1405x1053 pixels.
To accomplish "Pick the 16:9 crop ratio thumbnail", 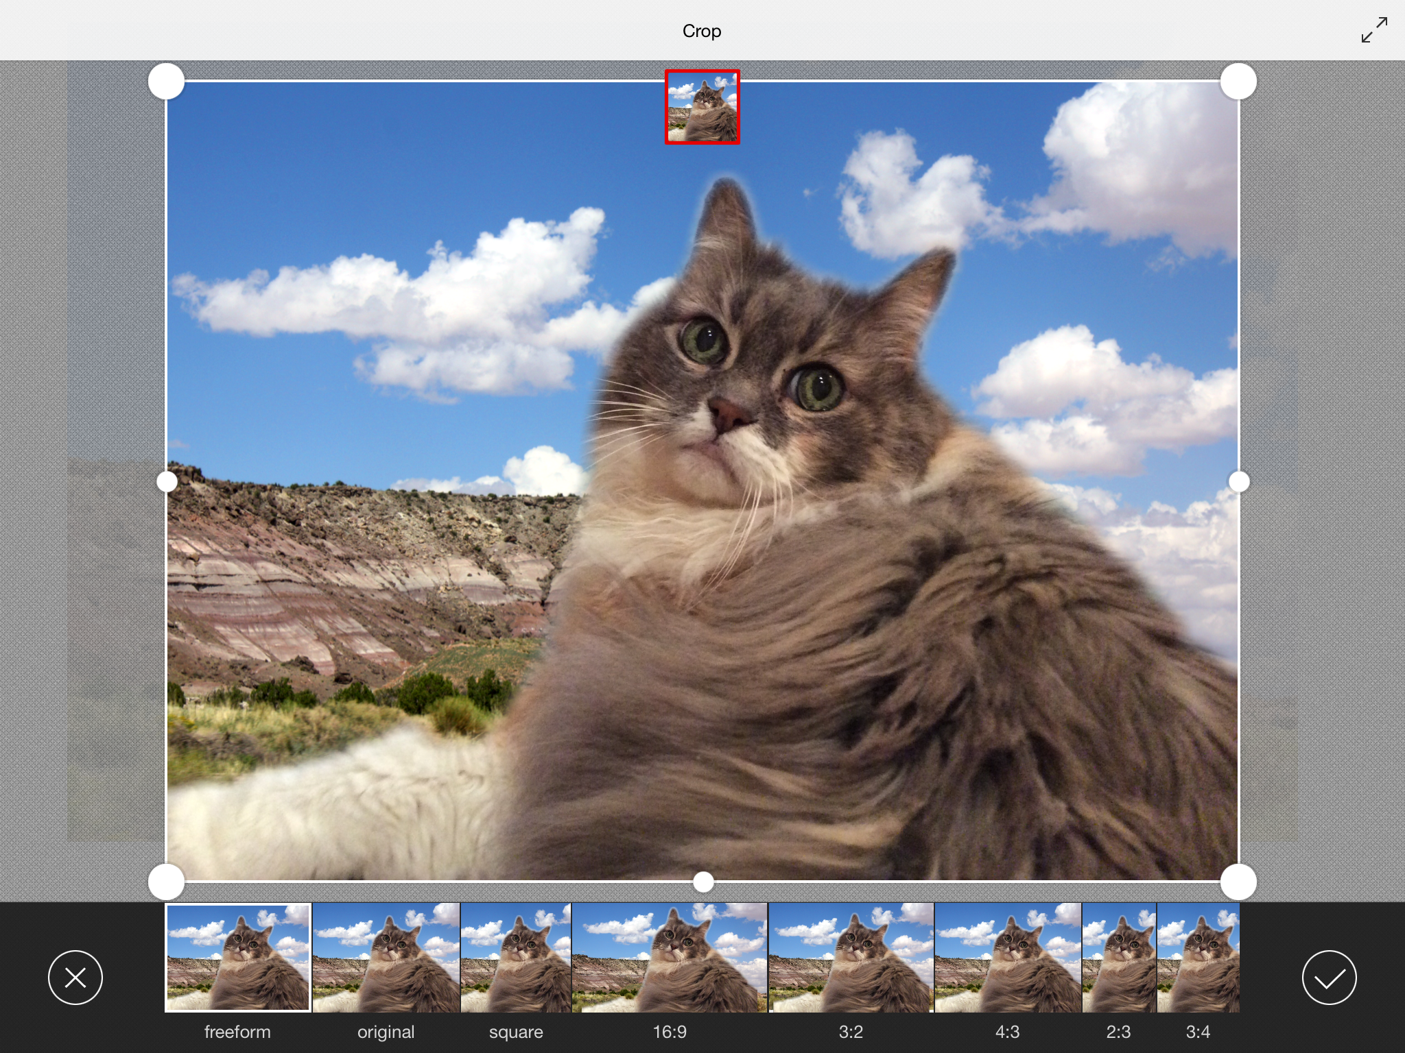I will click(670, 958).
